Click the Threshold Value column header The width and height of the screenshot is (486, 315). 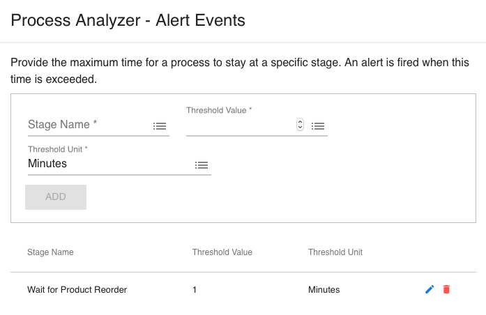(222, 252)
